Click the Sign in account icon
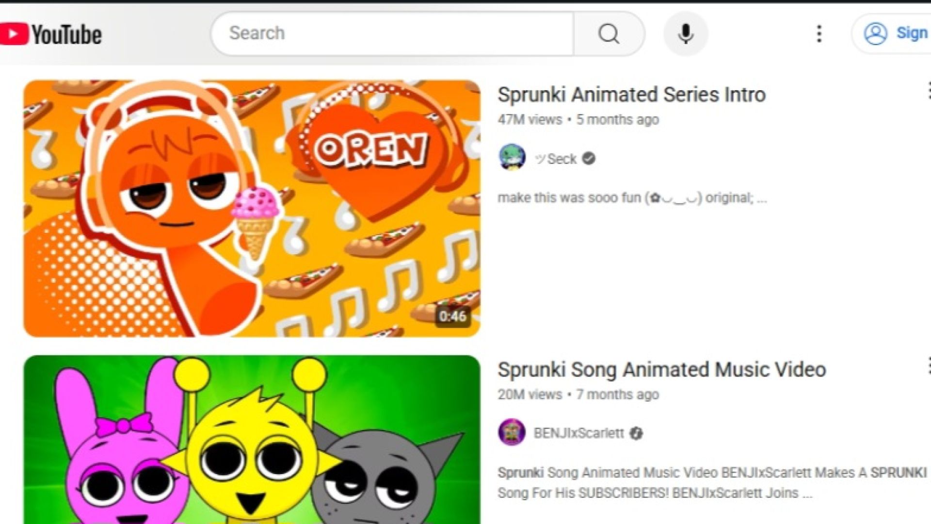Screen dimensions: 931x524 tap(875, 33)
